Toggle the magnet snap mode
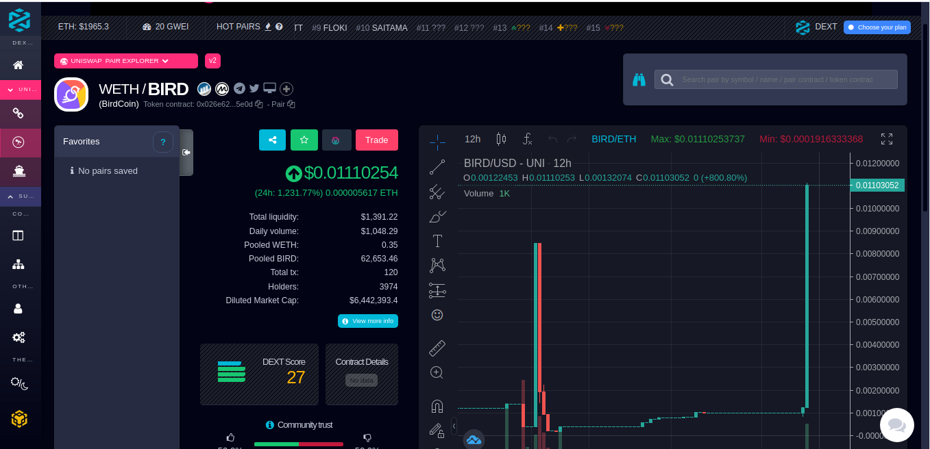Screen dimensions: 930x449 pyautogui.click(x=437, y=406)
